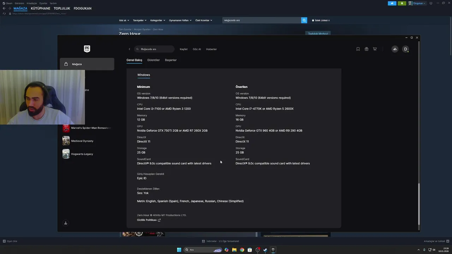Image resolution: width=452 pixels, height=254 pixels.
Task: Open the shopping cart in Epic launcher
Action: tap(375, 49)
